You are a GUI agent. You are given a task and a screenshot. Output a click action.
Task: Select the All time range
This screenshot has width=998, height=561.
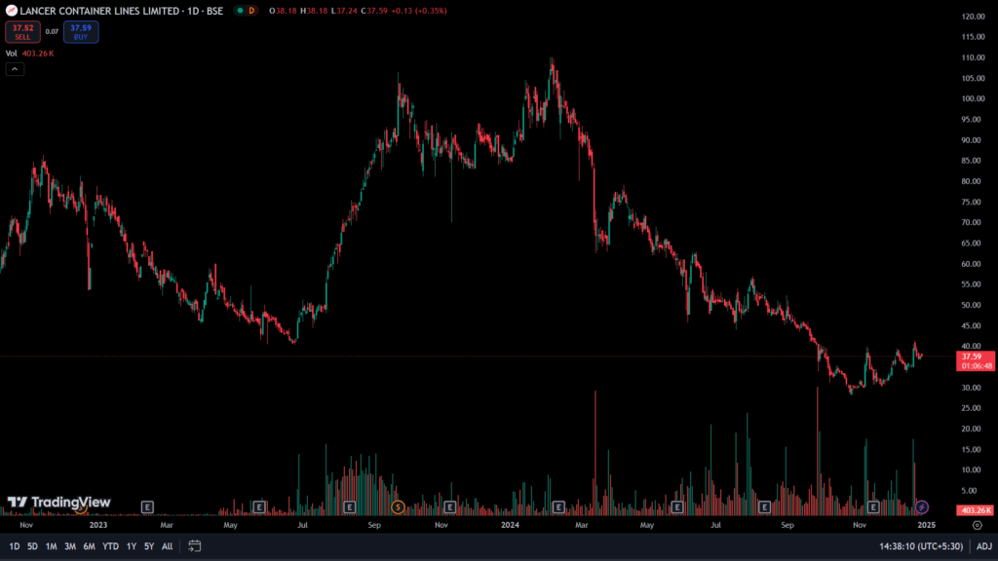(x=167, y=546)
